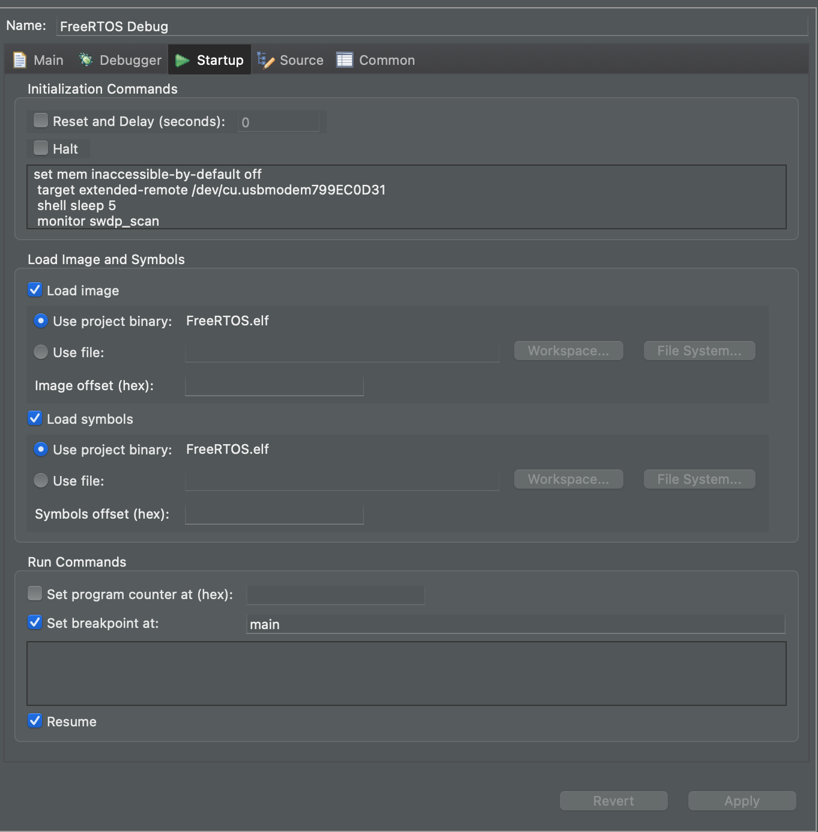
Task: Disable the Resume checkbox
Action: (35, 721)
